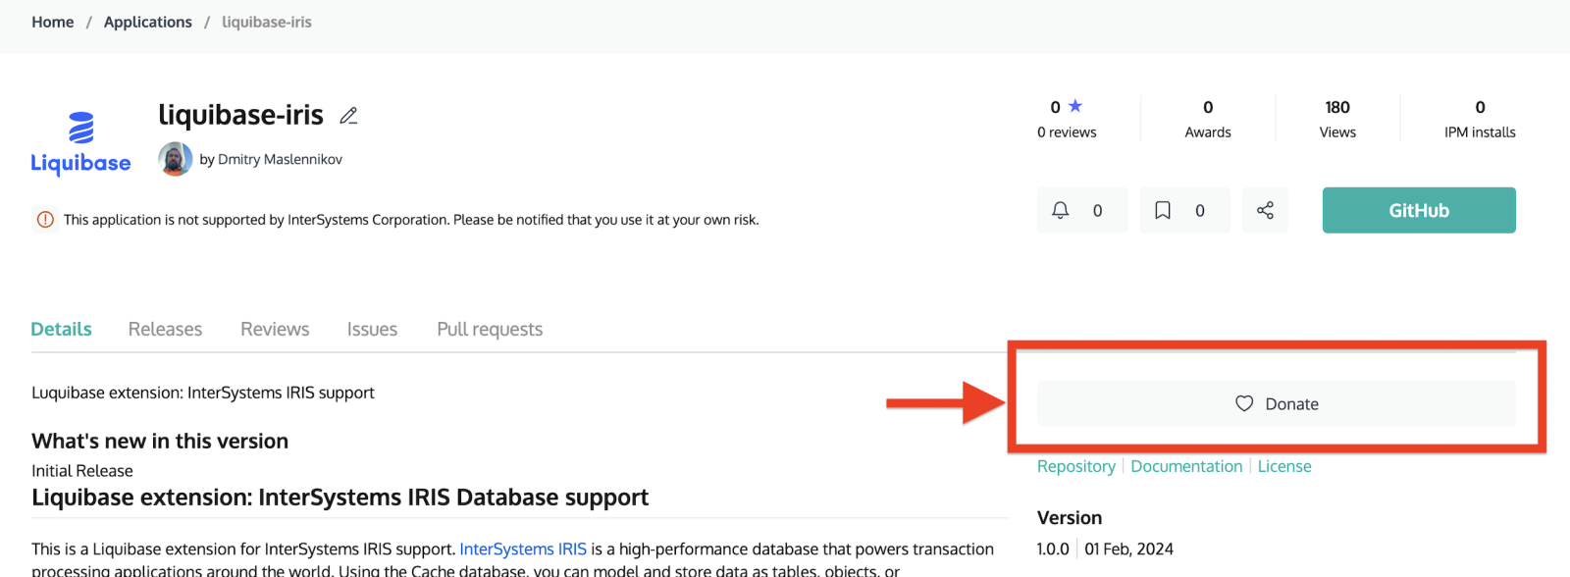Click the heart icon on Donate
Viewport: 1570px width, 577px height.
pos(1244,403)
